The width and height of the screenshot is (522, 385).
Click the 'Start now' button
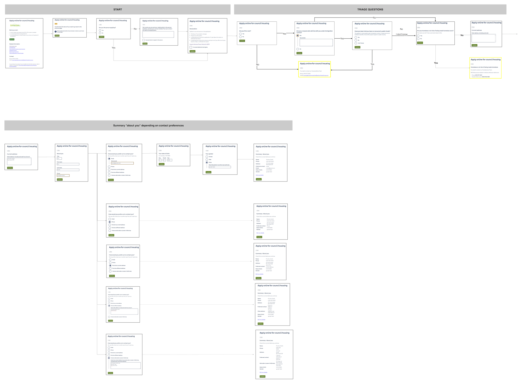point(12,39)
